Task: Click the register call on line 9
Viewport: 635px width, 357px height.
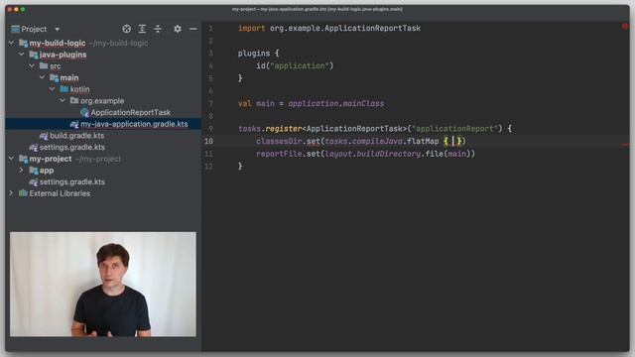Action: (x=284, y=128)
